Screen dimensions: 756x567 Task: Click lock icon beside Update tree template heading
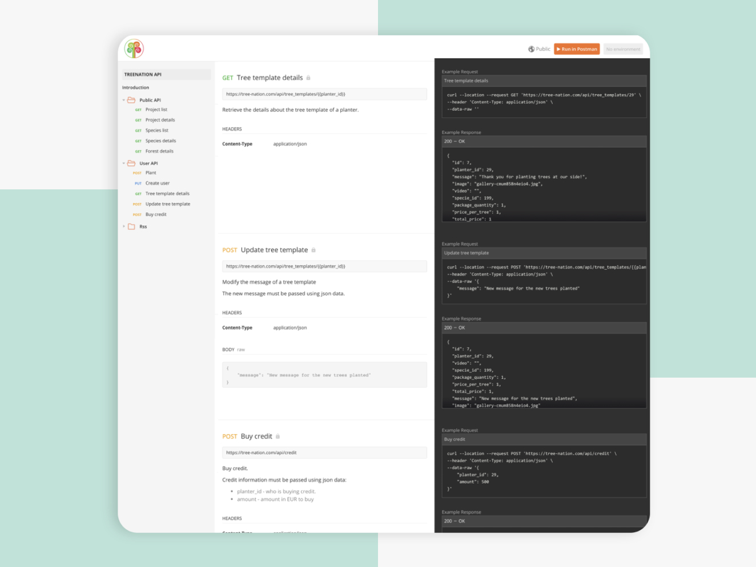coord(313,250)
